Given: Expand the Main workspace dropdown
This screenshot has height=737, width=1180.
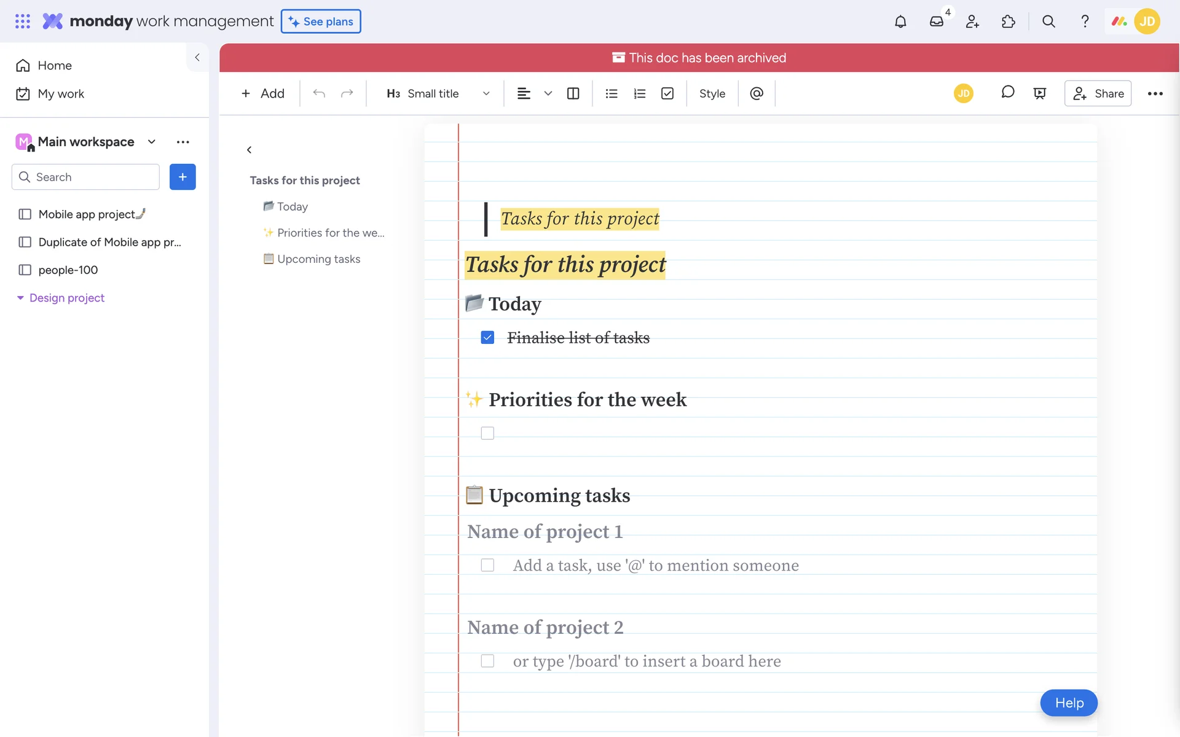Looking at the screenshot, I should coord(151,142).
